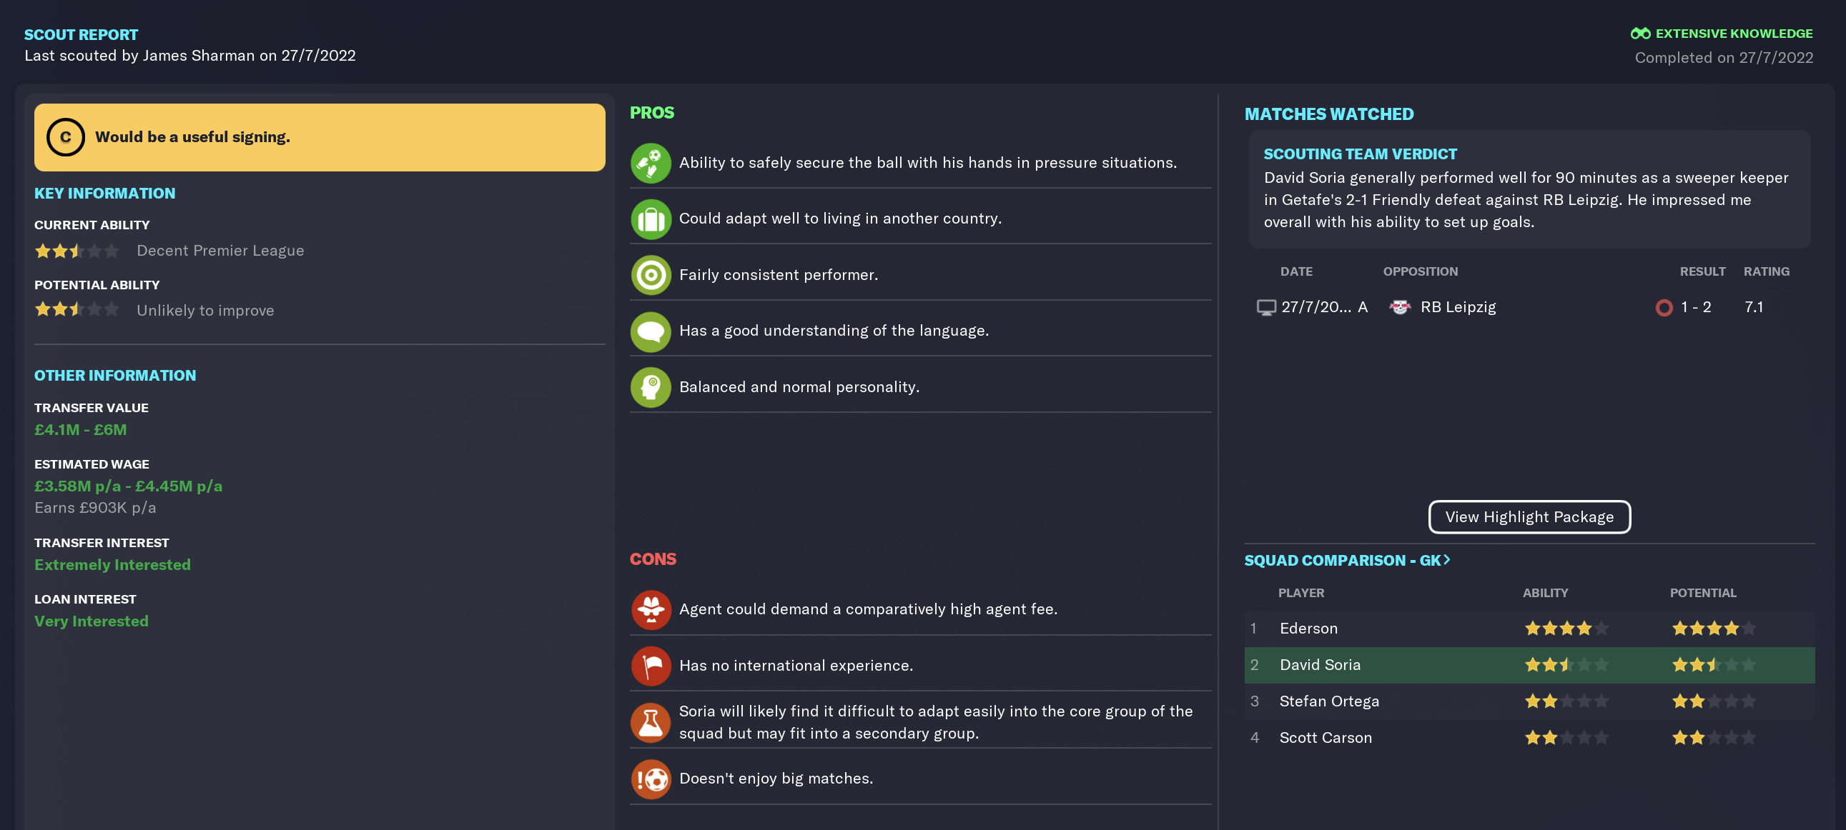Click the red loss result circle
This screenshot has height=830, width=1846.
[1664, 307]
